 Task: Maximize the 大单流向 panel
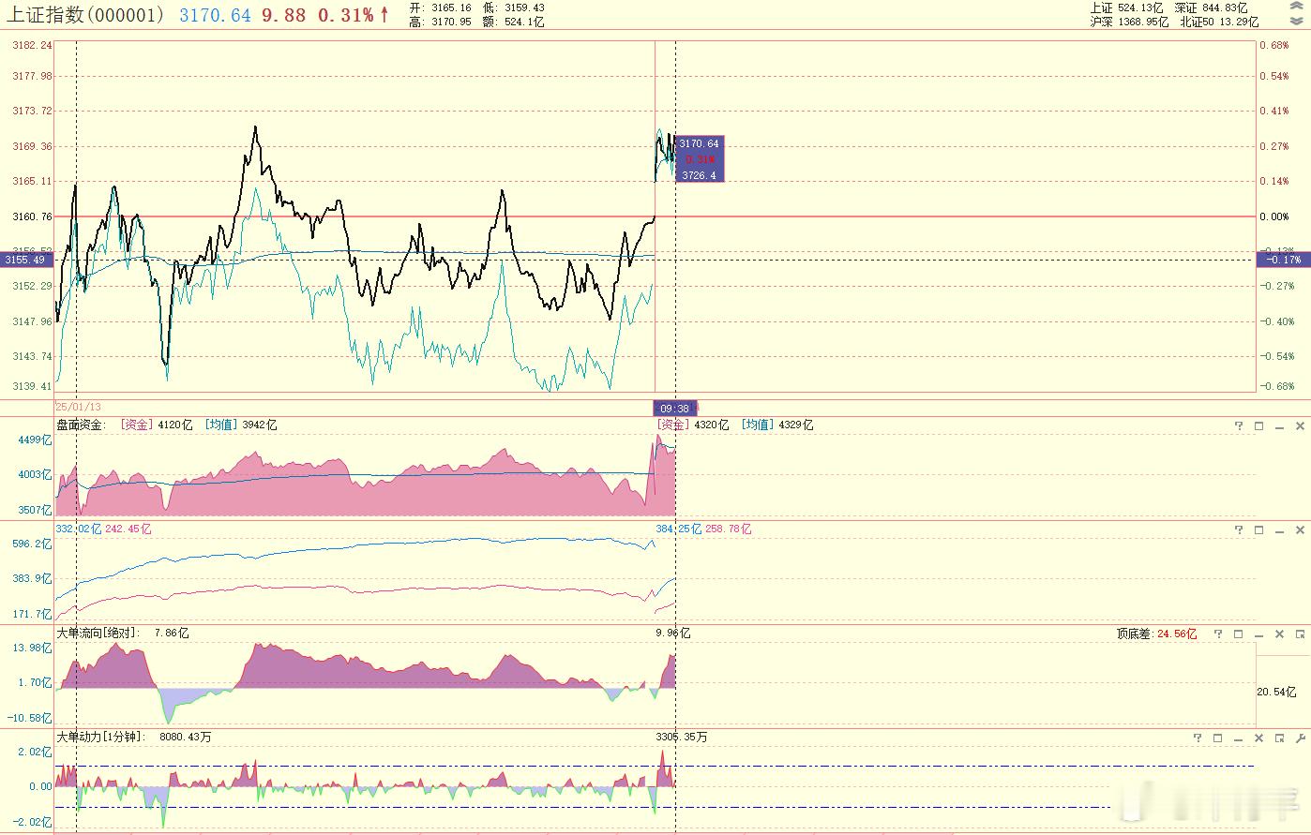[x=1238, y=634]
